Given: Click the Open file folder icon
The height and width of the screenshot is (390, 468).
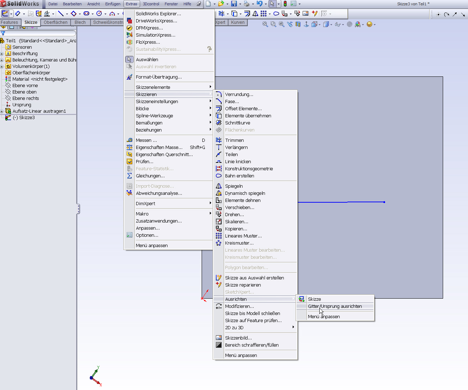Looking at the screenshot, I should (x=221, y=4).
